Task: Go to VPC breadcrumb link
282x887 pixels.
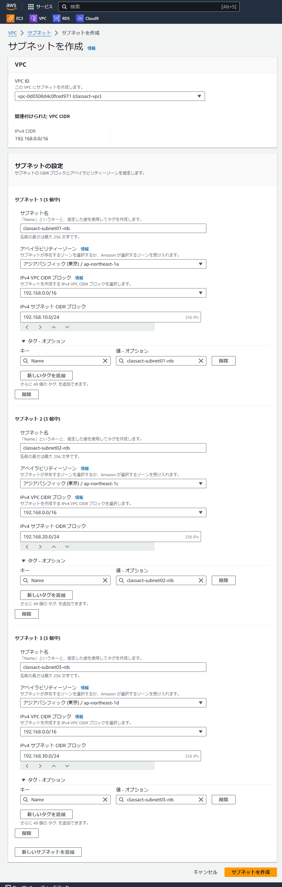Action: [x=12, y=33]
